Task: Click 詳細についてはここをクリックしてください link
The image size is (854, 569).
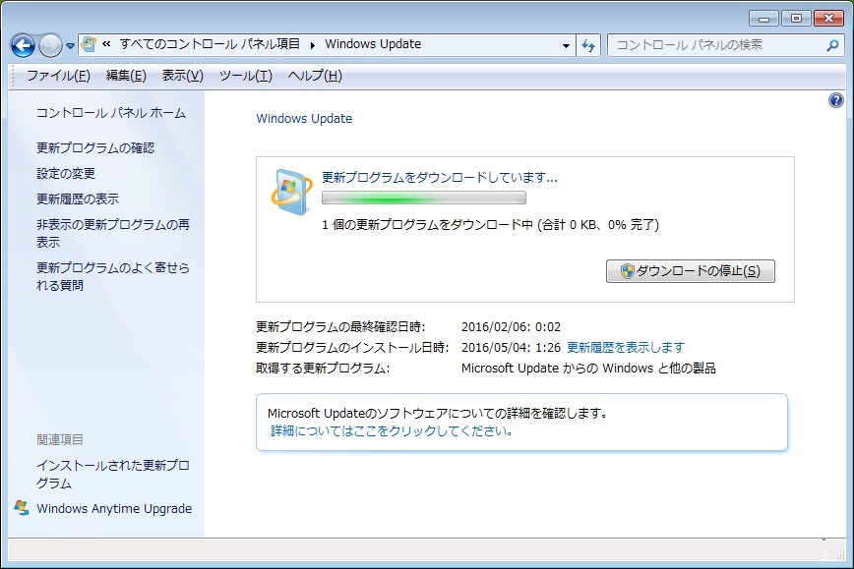Action: (x=391, y=430)
